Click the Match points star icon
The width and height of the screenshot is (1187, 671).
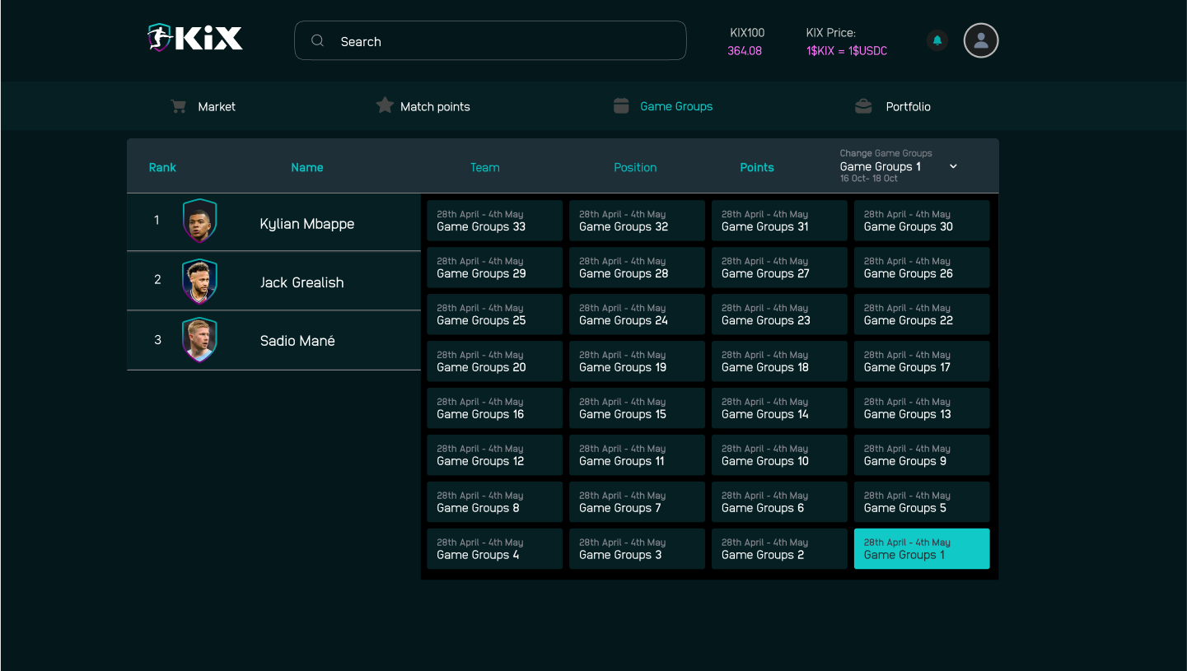click(385, 105)
